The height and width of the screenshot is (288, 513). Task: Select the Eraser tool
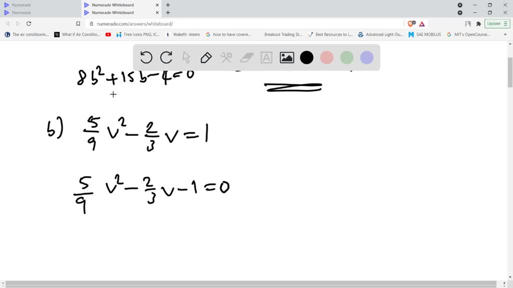[x=246, y=57]
